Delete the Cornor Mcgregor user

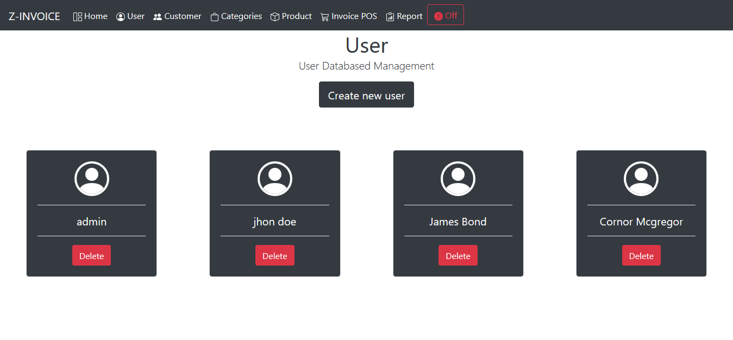641,255
